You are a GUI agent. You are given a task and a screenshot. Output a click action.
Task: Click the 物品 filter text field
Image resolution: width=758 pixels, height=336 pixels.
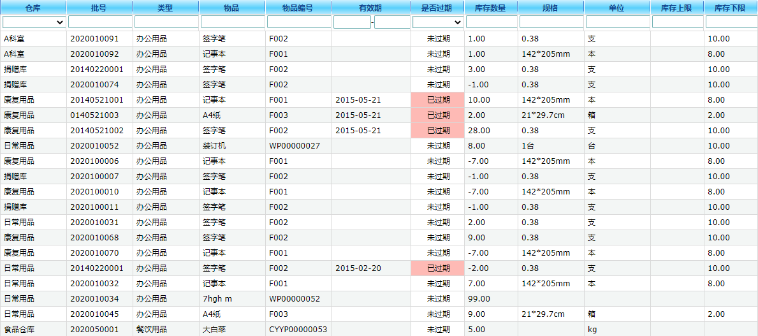[232, 22]
